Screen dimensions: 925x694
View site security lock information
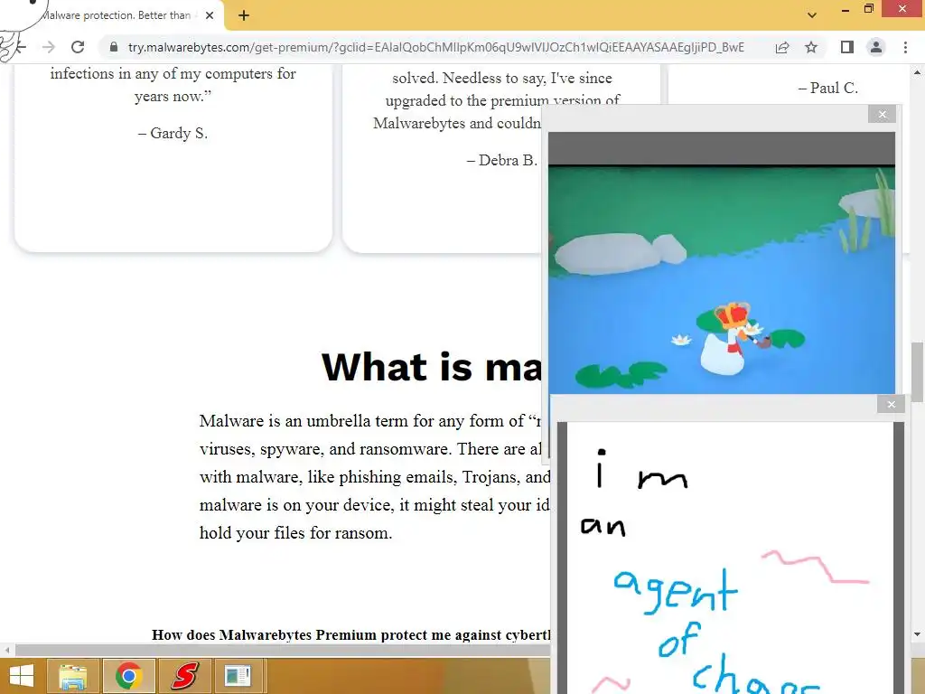pos(114,47)
